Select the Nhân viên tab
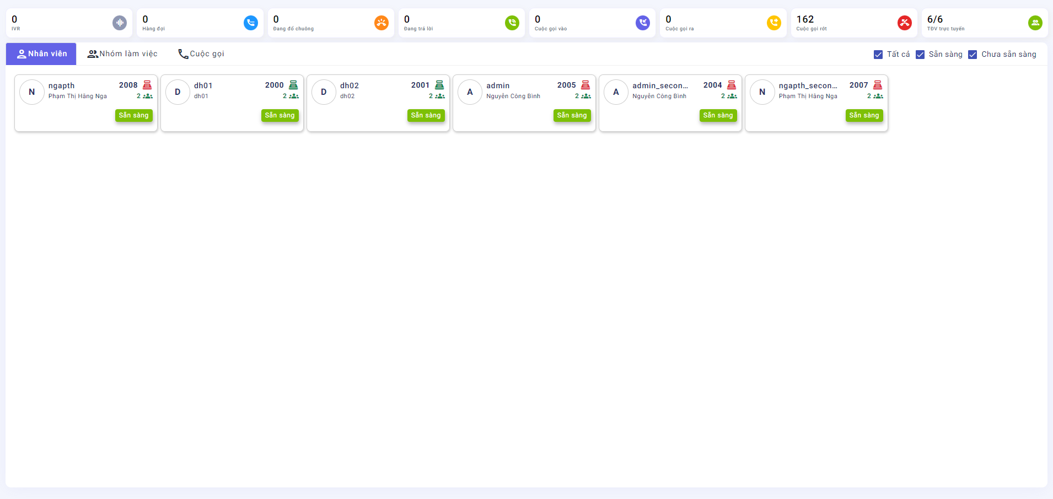 [x=41, y=54]
